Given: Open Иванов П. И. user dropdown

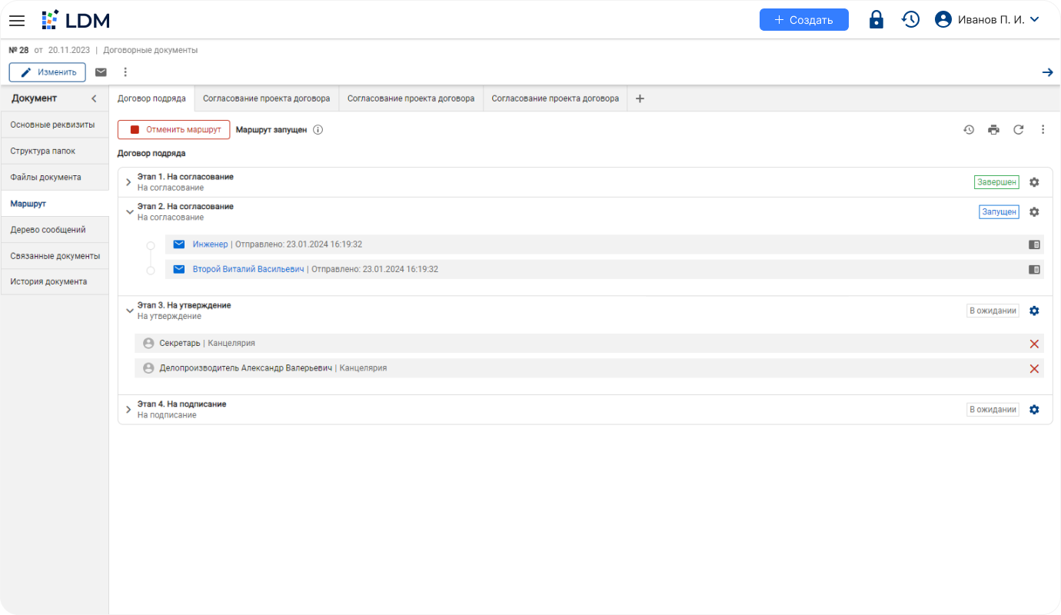Looking at the screenshot, I should tap(987, 20).
